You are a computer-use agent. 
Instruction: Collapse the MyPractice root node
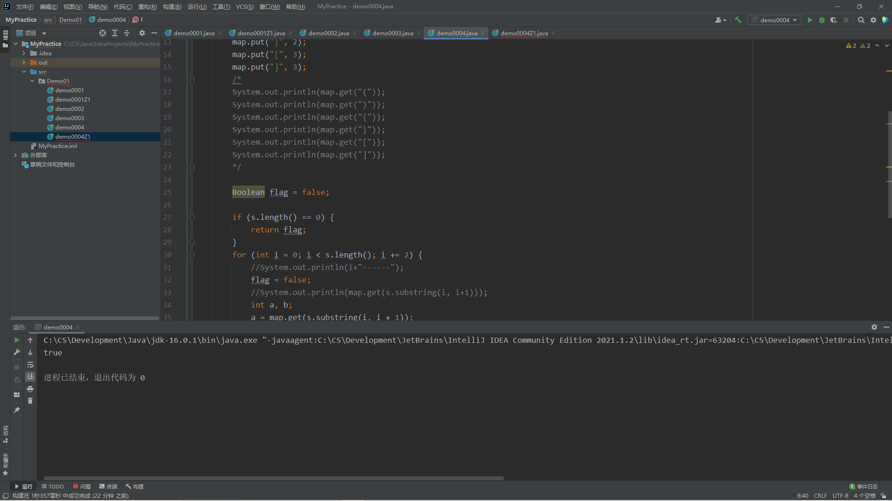click(x=16, y=44)
